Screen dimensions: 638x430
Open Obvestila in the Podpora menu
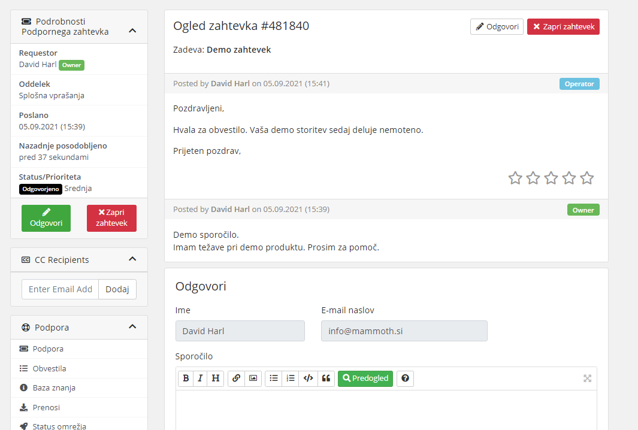point(49,368)
